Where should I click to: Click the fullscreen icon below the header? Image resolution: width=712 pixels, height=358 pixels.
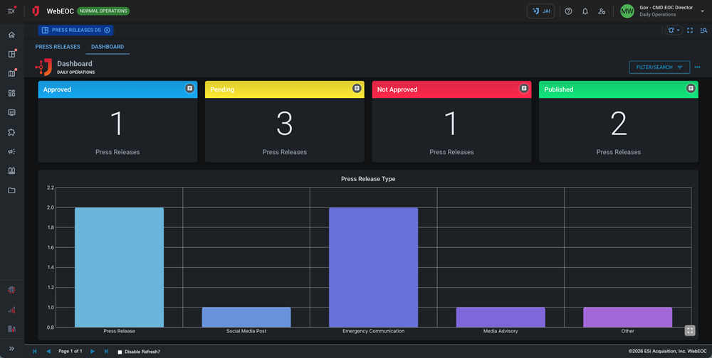pos(690,31)
